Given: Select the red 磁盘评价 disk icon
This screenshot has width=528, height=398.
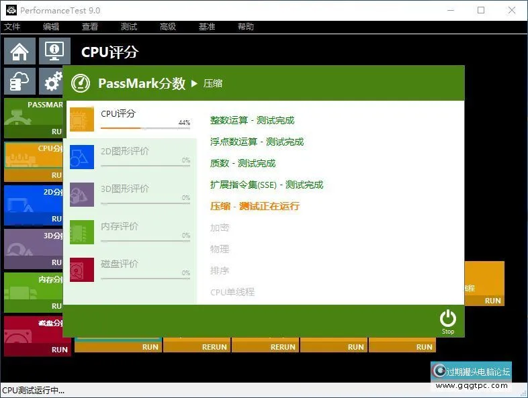Looking at the screenshot, I should [x=82, y=270].
